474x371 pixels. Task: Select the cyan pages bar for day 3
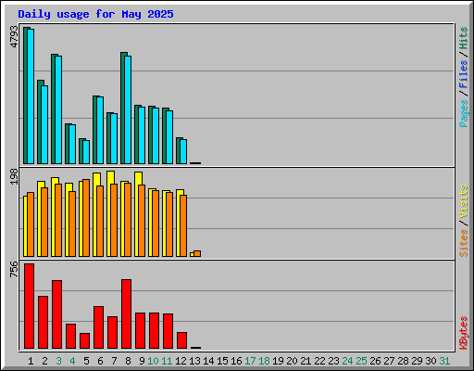click(x=58, y=109)
